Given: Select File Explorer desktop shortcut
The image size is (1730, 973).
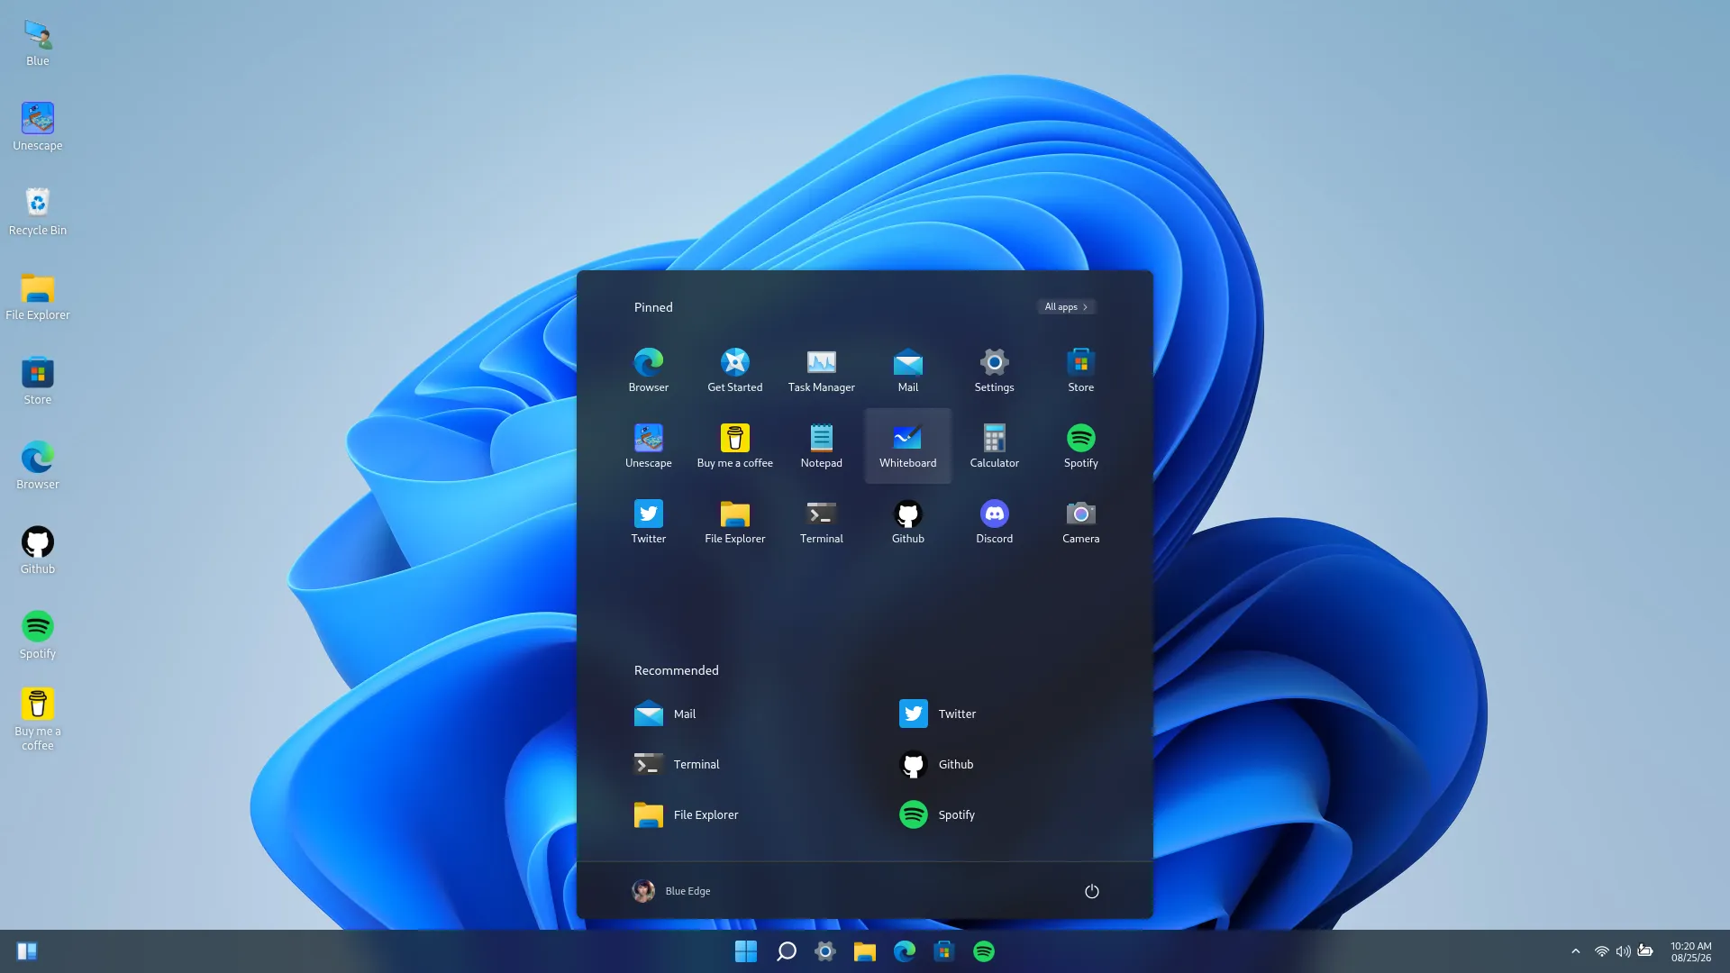Looking at the screenshot, I should [38, 296].
